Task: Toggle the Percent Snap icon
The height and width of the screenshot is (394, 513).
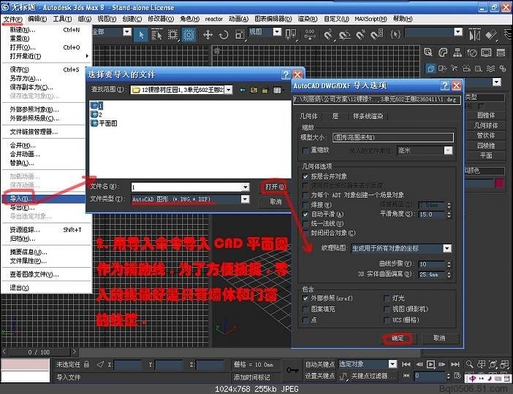Action: [x=360, y=34]
